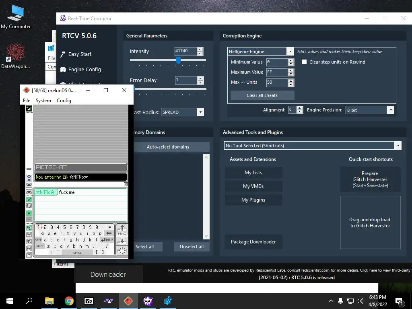Choose the thick pen size dot
The image size is (412, 309).
tap(29, 213)
